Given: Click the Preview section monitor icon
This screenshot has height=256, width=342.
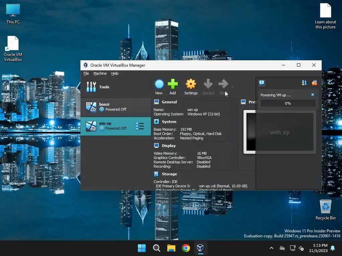Looking at the screenshot, I should tap(243, 102).
